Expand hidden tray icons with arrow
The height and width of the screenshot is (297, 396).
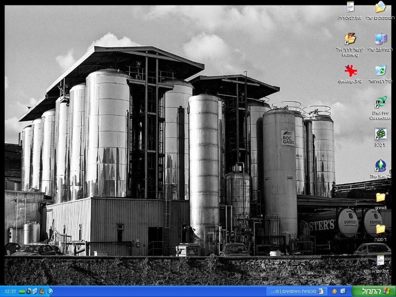pos(49,291)
